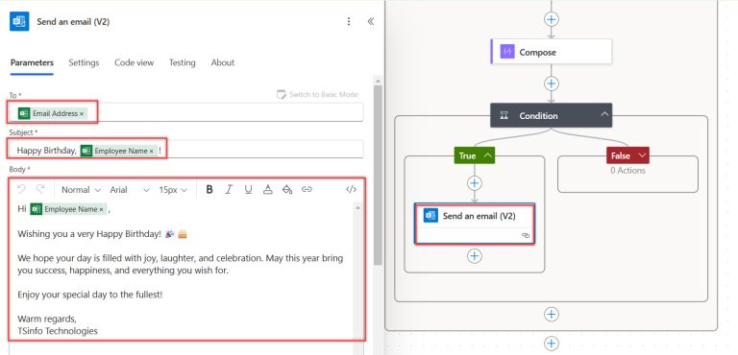Image resolution: width=738 pixels, height=355 pixels.
Task: Apply bold formatting to body text
Action: 209,189
